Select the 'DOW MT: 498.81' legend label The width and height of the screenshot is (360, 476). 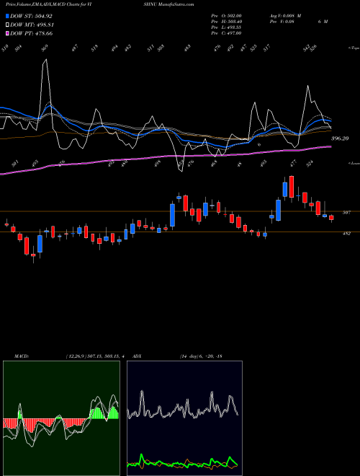(x=32, y=25)
